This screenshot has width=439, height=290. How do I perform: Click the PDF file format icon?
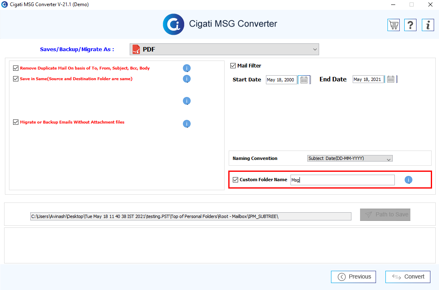[136, 49]
